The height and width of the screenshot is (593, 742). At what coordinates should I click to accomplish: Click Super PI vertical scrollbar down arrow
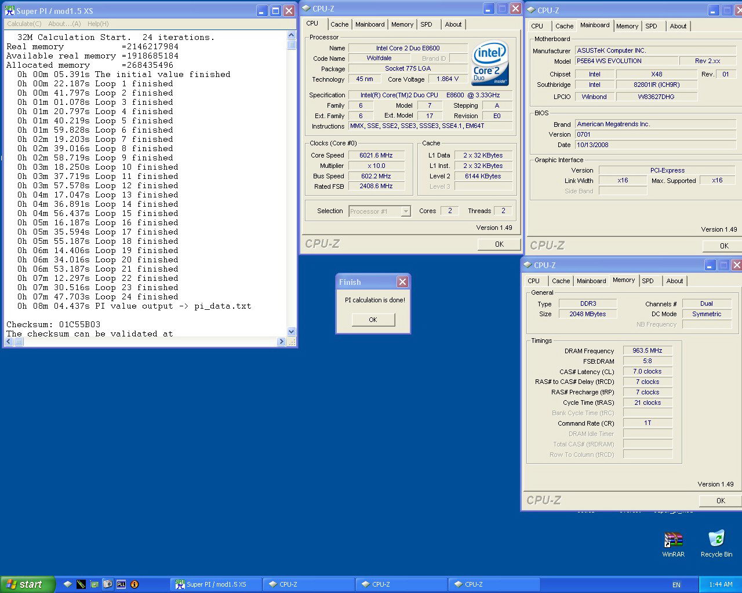[292, 332]
